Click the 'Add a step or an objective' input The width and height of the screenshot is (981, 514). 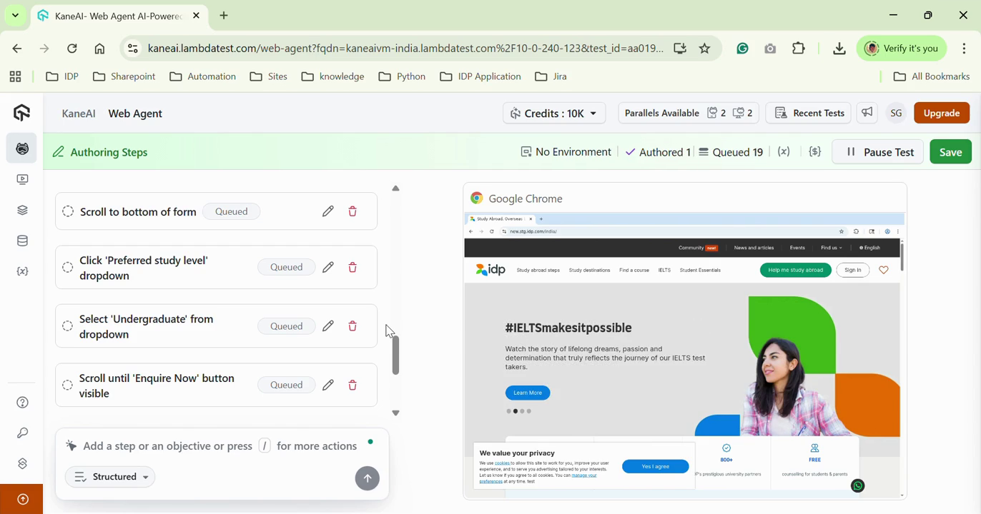click(220, 446)
